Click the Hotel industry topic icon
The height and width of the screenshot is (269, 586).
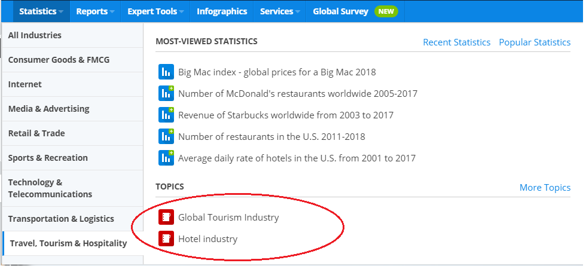click(166, 239)
